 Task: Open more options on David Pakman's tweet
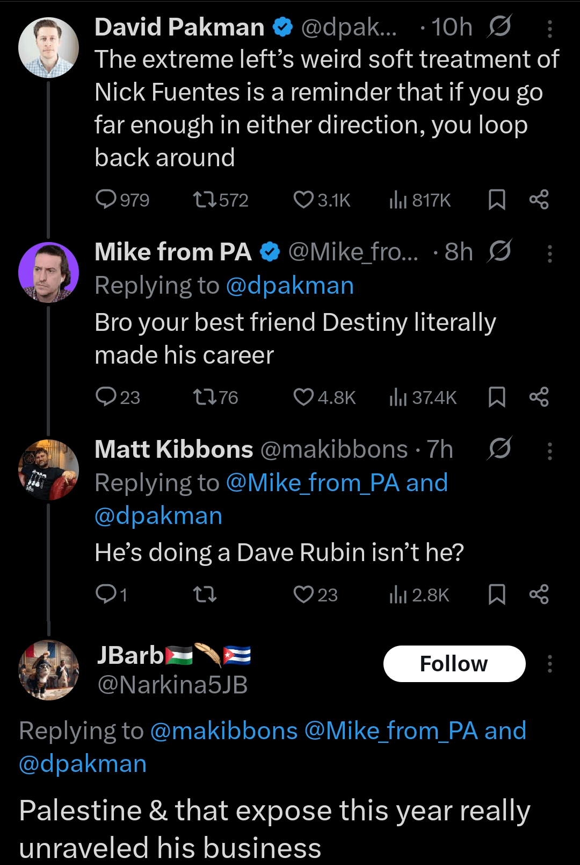(x=549, y=29)
